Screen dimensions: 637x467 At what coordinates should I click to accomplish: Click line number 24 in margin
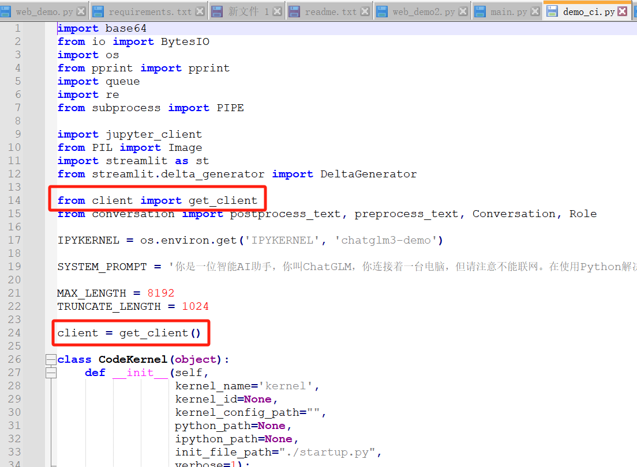(x=14, y=333)
